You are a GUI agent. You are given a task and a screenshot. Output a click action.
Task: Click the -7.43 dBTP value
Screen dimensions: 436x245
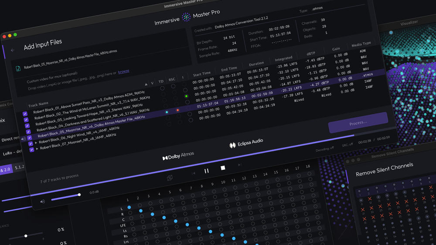pos(315,60)
